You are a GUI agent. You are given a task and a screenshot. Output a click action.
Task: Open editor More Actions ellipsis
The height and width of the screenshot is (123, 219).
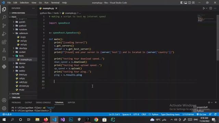(215, 8)
